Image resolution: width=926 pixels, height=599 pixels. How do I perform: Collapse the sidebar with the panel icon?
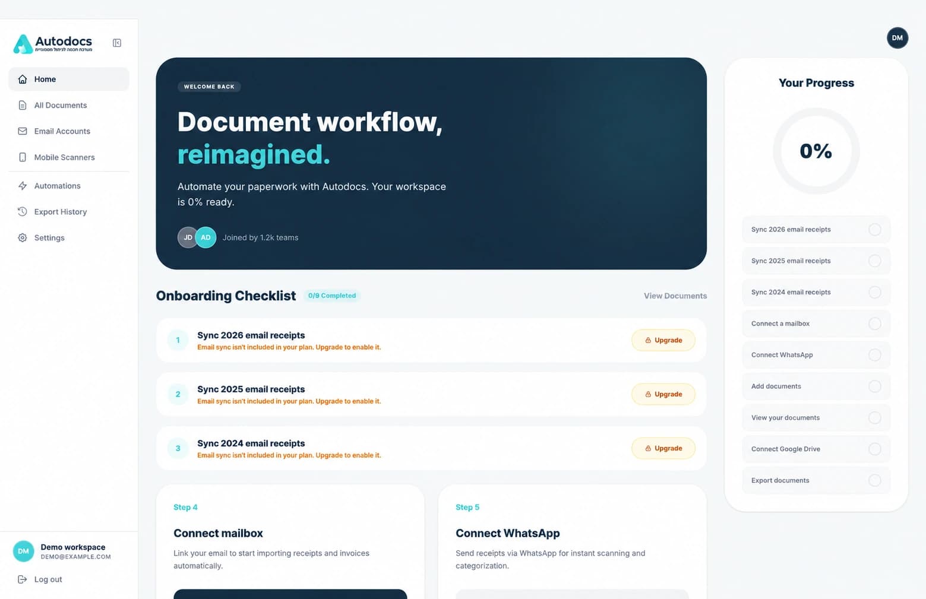coord(117,43)
